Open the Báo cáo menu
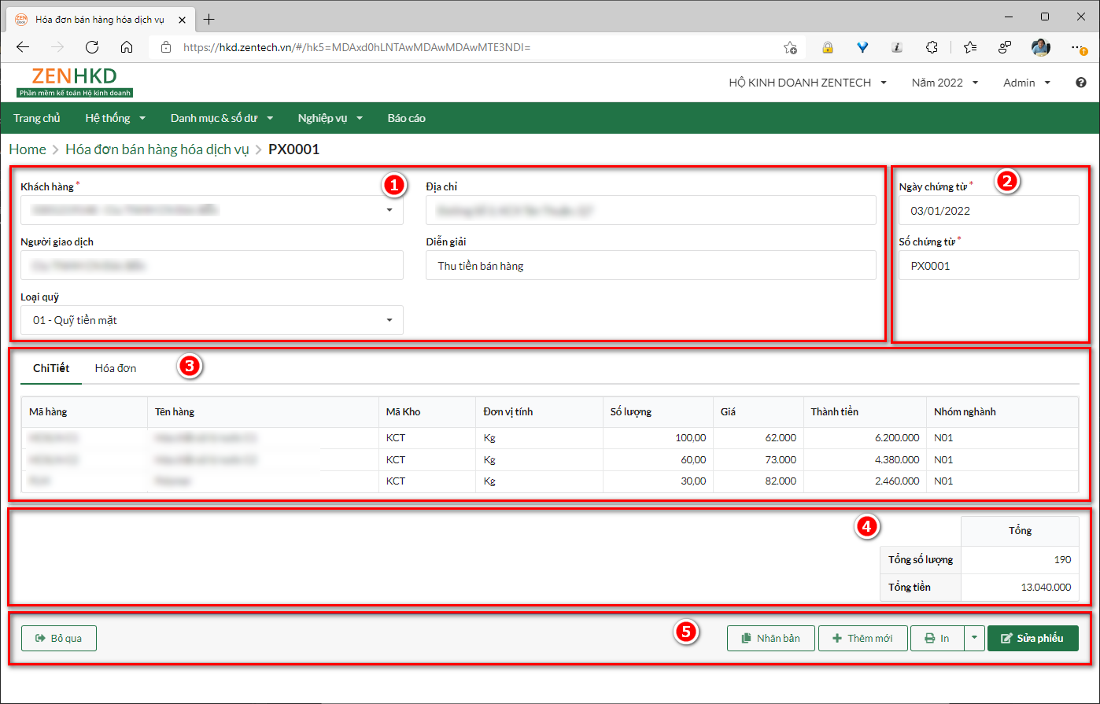1100x704 pixels. point(406,118)
